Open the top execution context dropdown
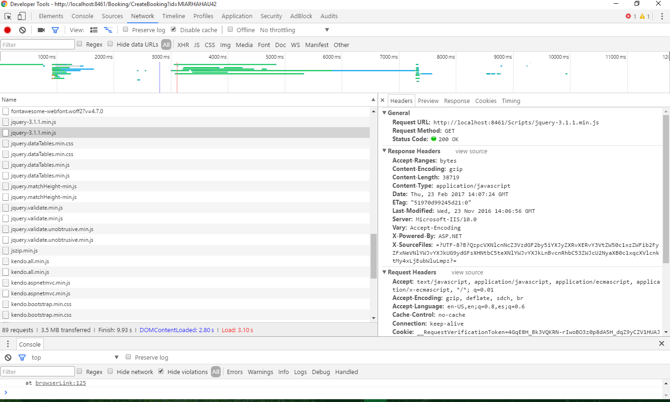The width and height of the screenshot is (670, 402). click(x=75, y=357)
